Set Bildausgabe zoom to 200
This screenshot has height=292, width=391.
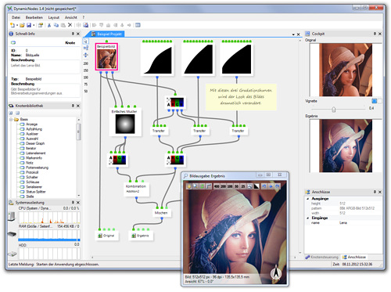tap(224, 186)
